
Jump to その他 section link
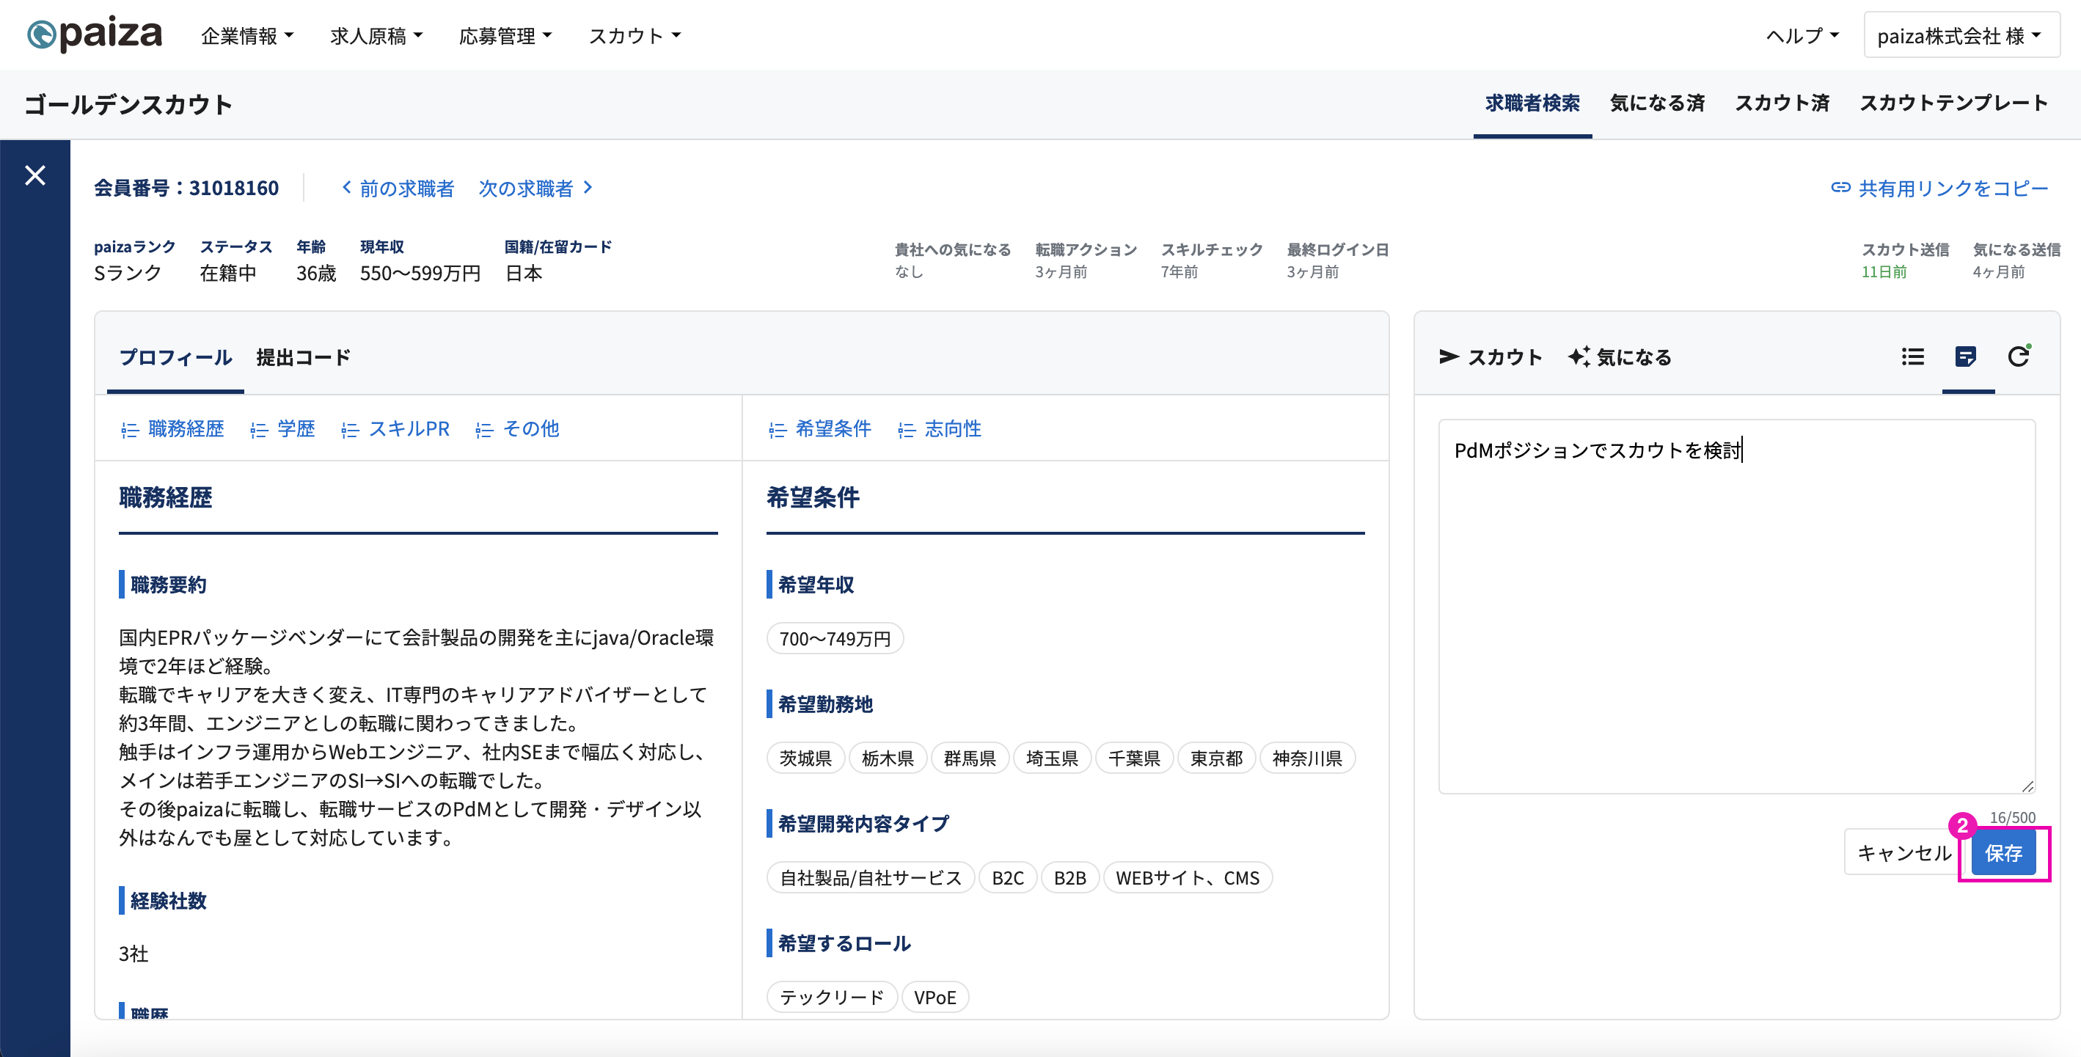[517, 428]
